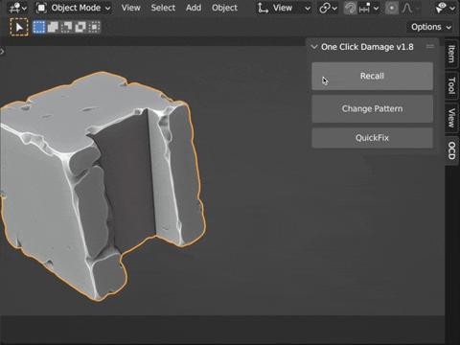Set selection mode to new selection
460x345 pixels.
(39, 27)
